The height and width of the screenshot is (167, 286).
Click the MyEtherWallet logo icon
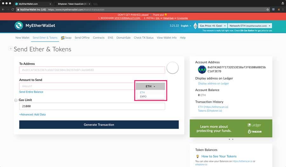coord(19,25)
